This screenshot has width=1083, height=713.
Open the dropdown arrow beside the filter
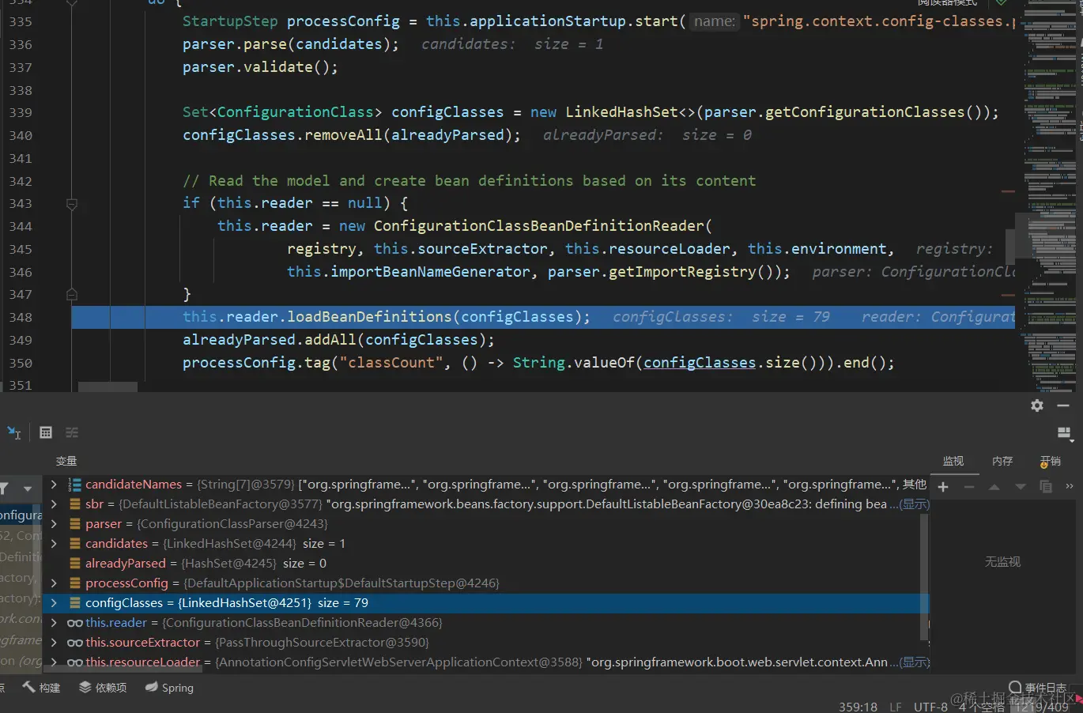tap(28, 489)
